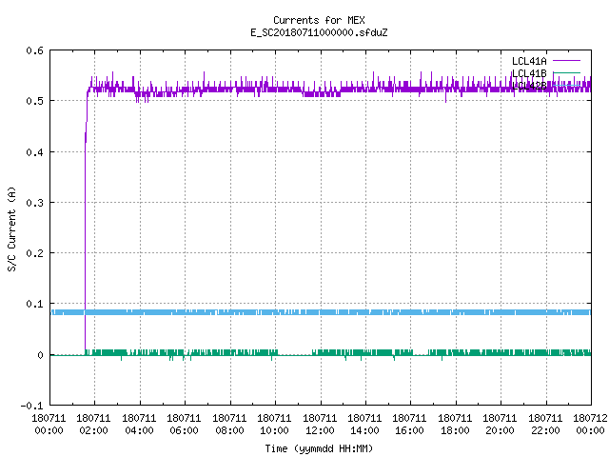Click the 180711 18:00 time tick label
609x457 pixels.
(x=455, y=425)
